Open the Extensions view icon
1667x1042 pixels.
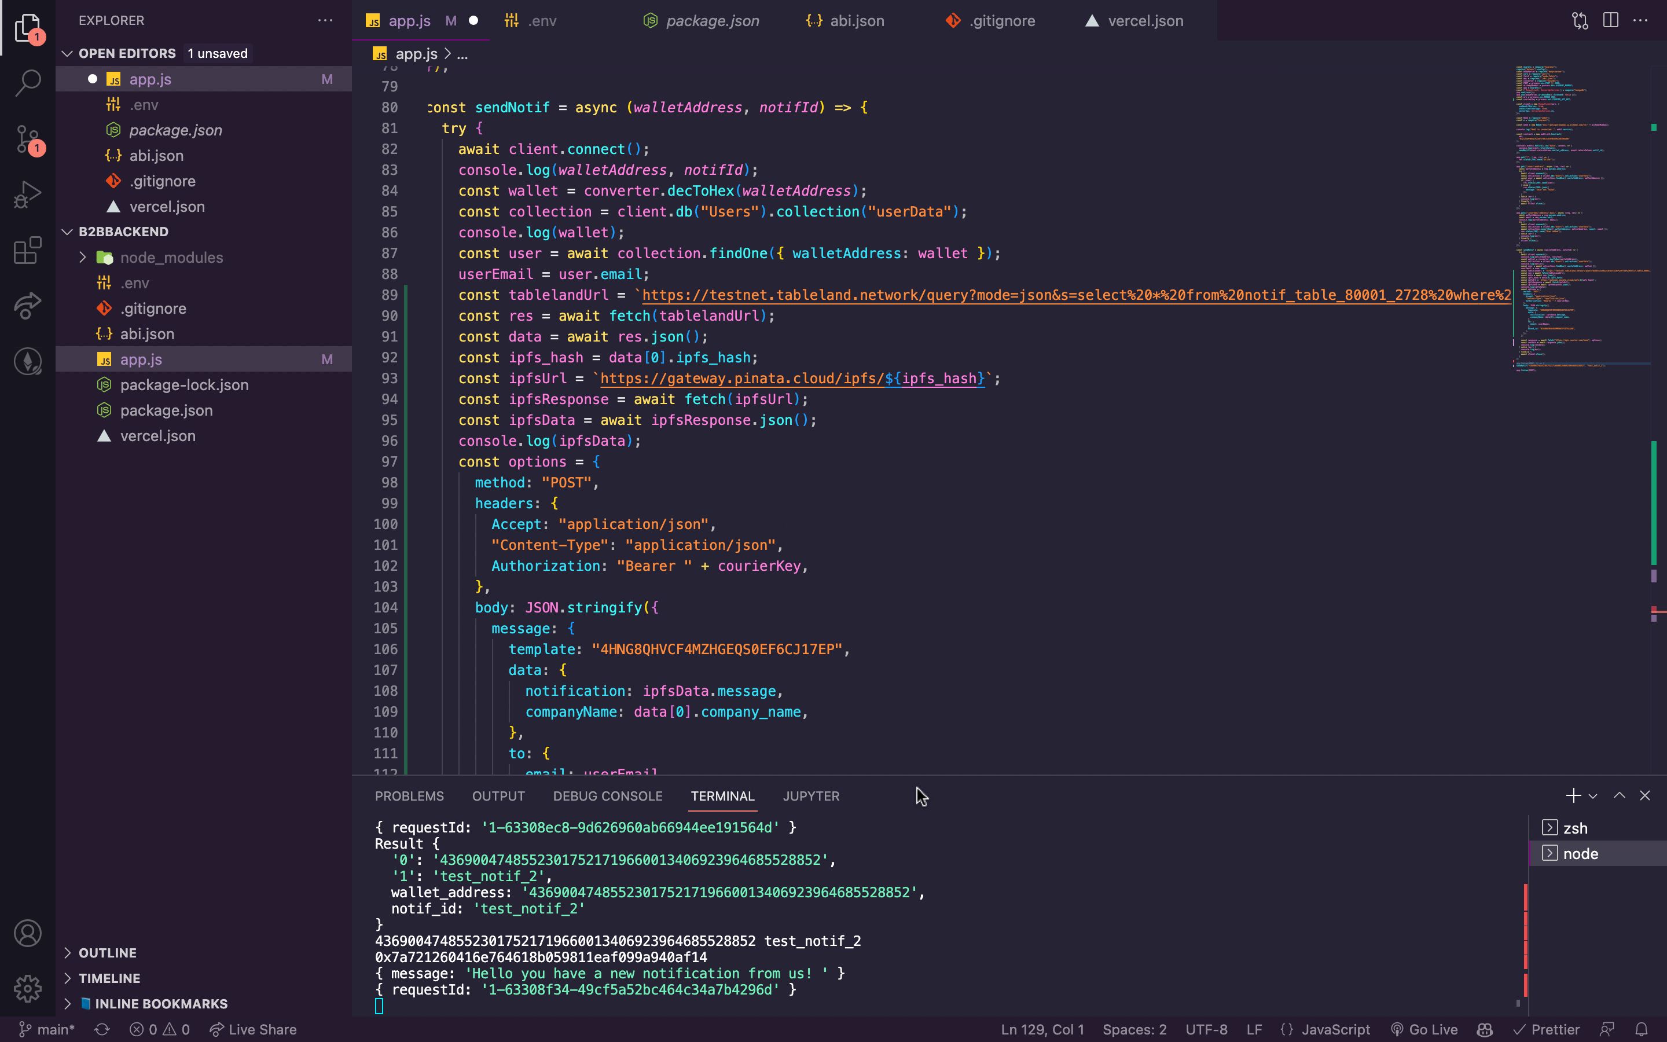(28, 251)
